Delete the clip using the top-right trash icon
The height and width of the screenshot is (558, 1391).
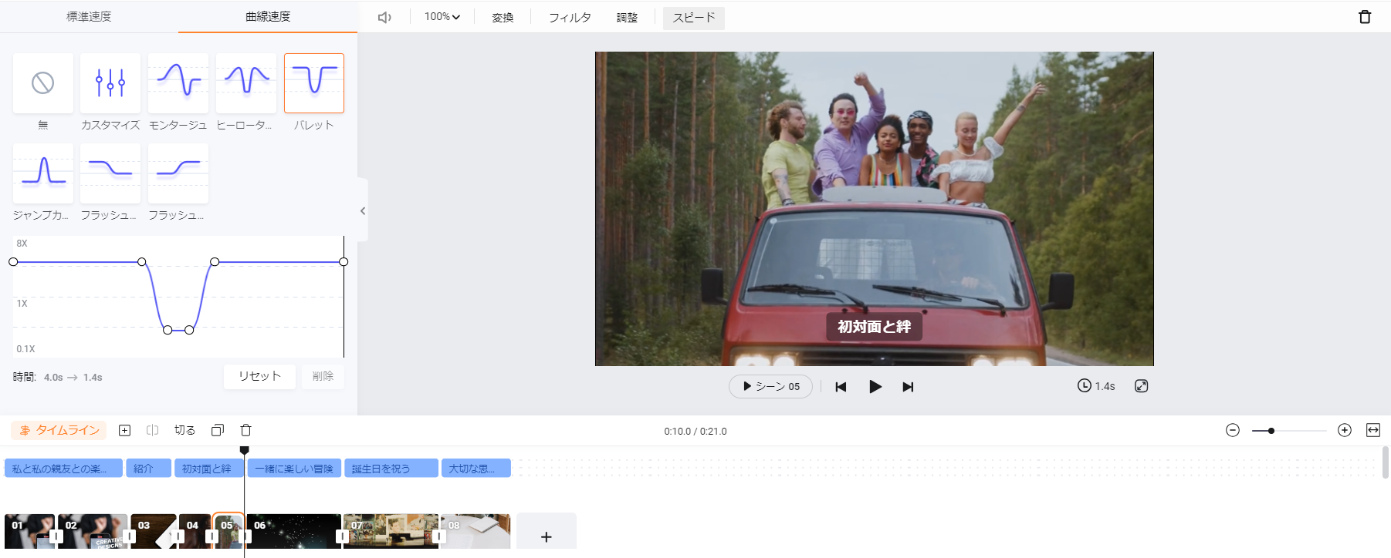coord(1364,17)
